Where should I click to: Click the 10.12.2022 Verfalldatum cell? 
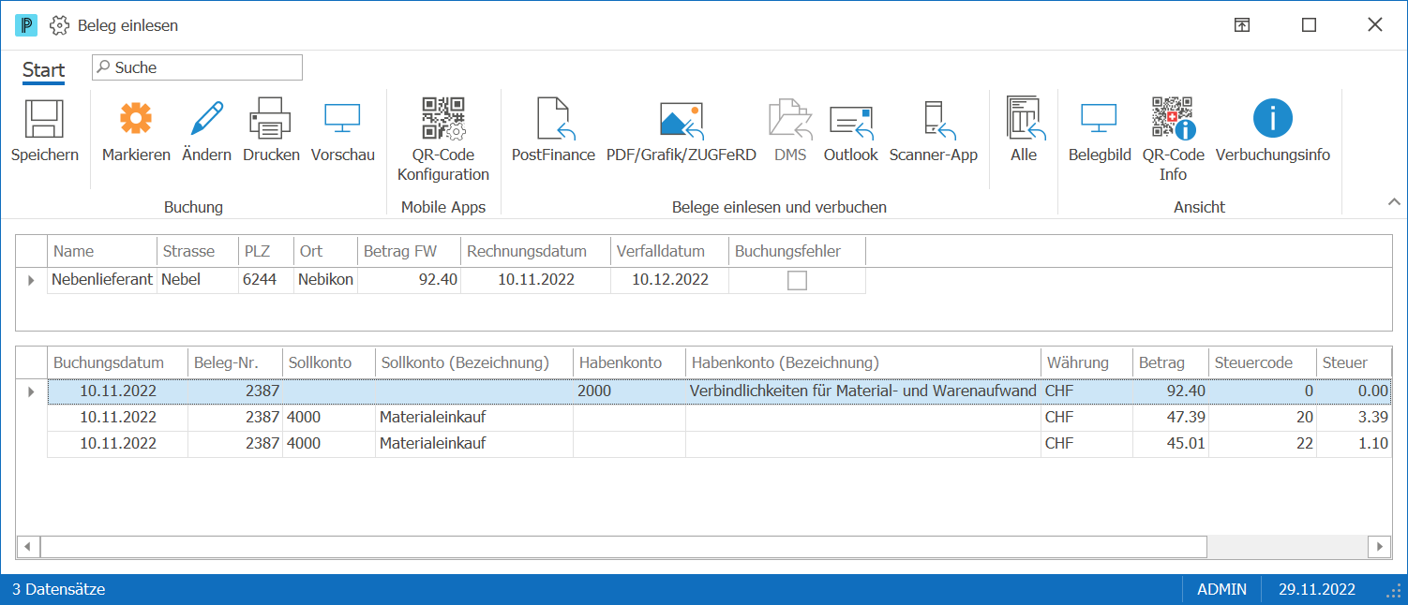(x=669, y=279)
